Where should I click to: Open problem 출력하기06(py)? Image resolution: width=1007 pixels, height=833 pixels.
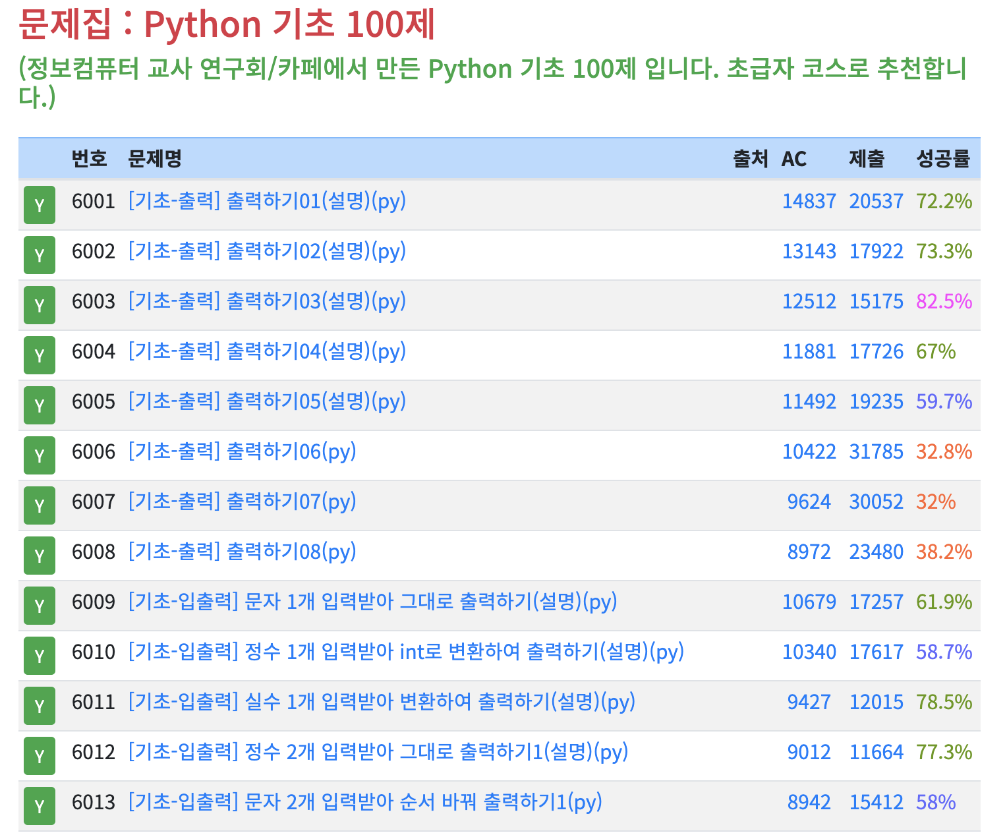coord(242,451)
